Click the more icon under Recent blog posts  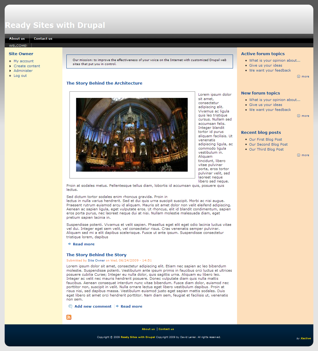click(298, 155)
